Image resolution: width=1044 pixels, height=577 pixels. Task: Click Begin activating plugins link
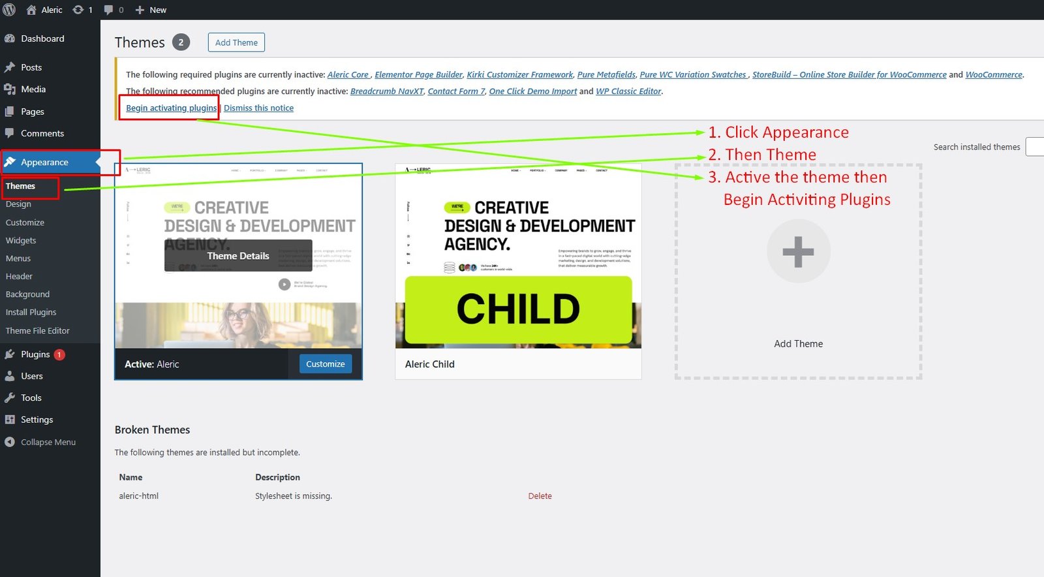click(171, 108)
